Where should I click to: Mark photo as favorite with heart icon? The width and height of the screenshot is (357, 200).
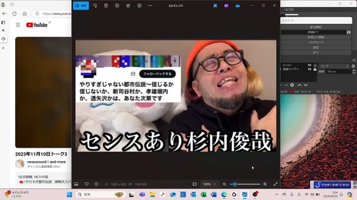(86, 184)
